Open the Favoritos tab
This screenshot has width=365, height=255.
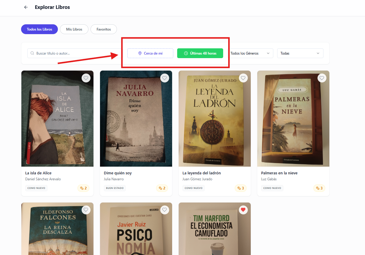click(x=104, y=29)
